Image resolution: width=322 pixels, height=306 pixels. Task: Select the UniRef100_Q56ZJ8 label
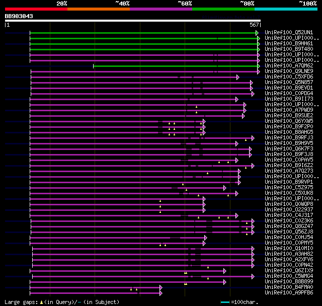click(289, 232)
